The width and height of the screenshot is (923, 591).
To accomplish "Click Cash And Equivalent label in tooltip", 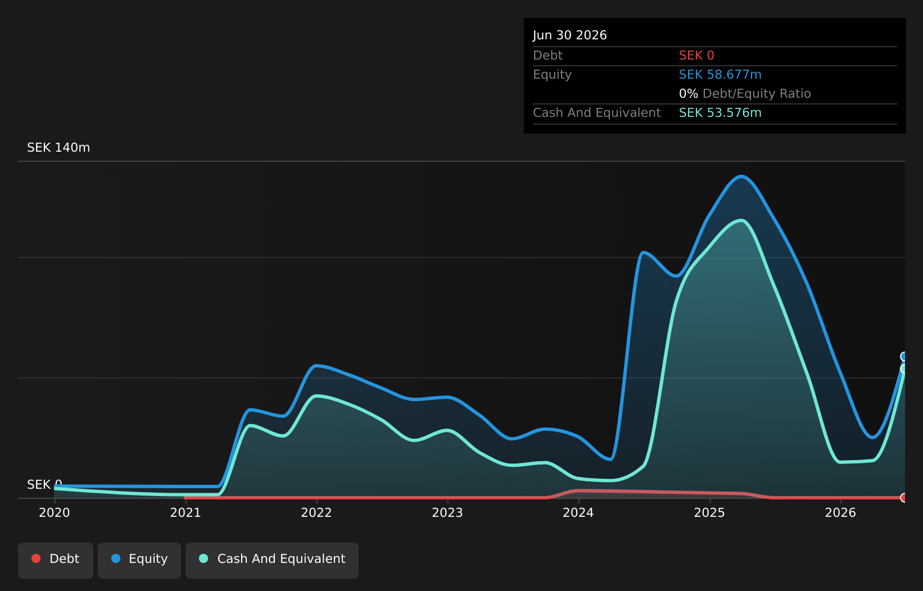I will pyautogui.click(x=596, y=113).
